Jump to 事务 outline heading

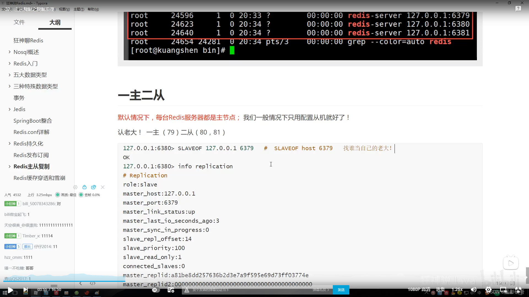pos(19,98)
